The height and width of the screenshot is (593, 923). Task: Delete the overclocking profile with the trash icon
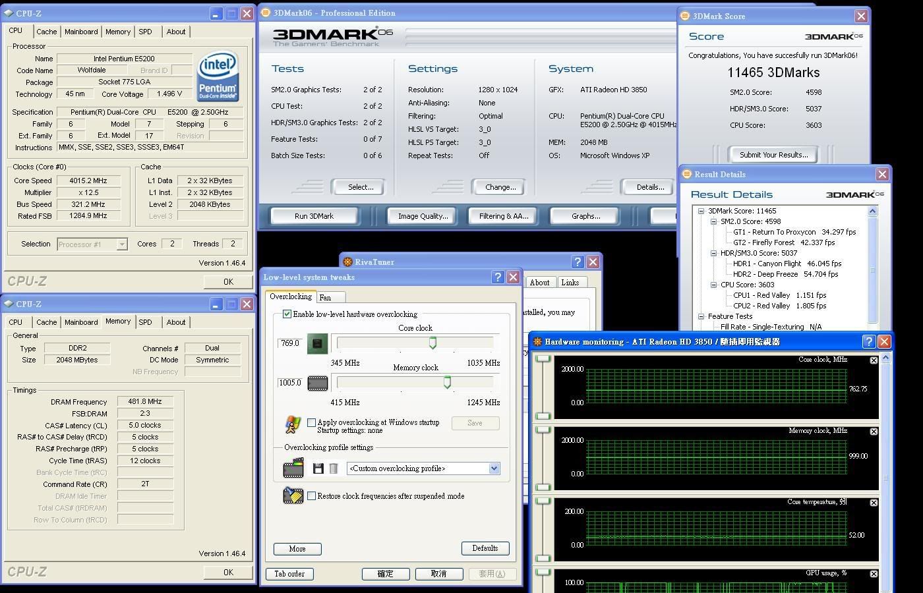click(x=334, y=468)
